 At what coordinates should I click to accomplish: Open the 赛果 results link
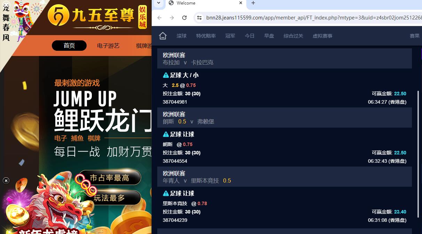pyautogui.click(x=414, y=36)
